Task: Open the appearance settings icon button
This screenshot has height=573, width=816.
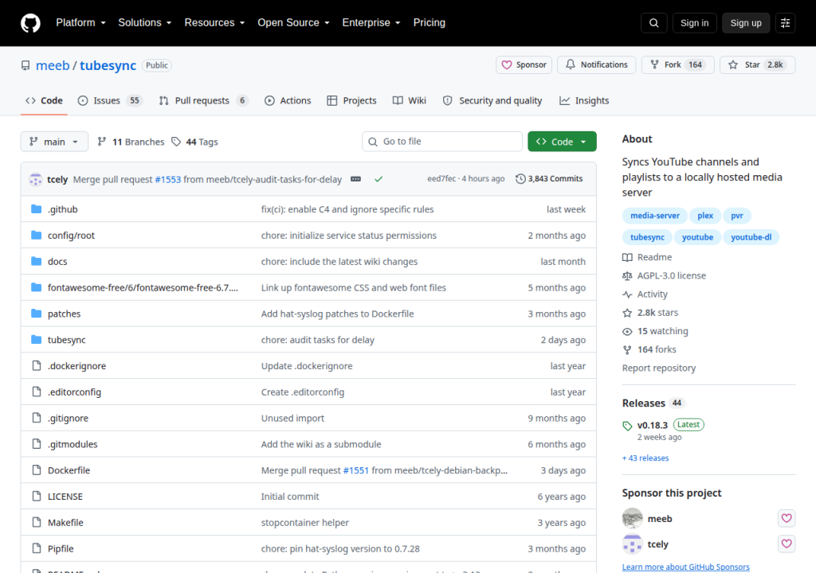Action: 785,23
